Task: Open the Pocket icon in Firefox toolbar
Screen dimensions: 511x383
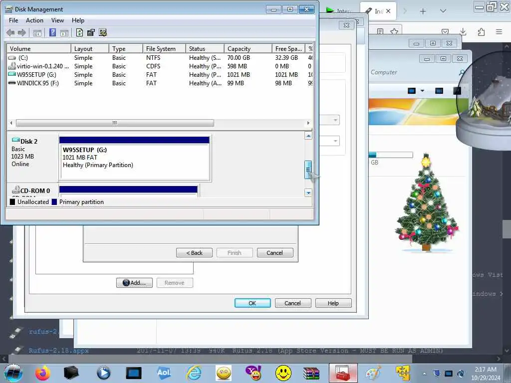Action: pyautogui.click(x=445, y=31)
